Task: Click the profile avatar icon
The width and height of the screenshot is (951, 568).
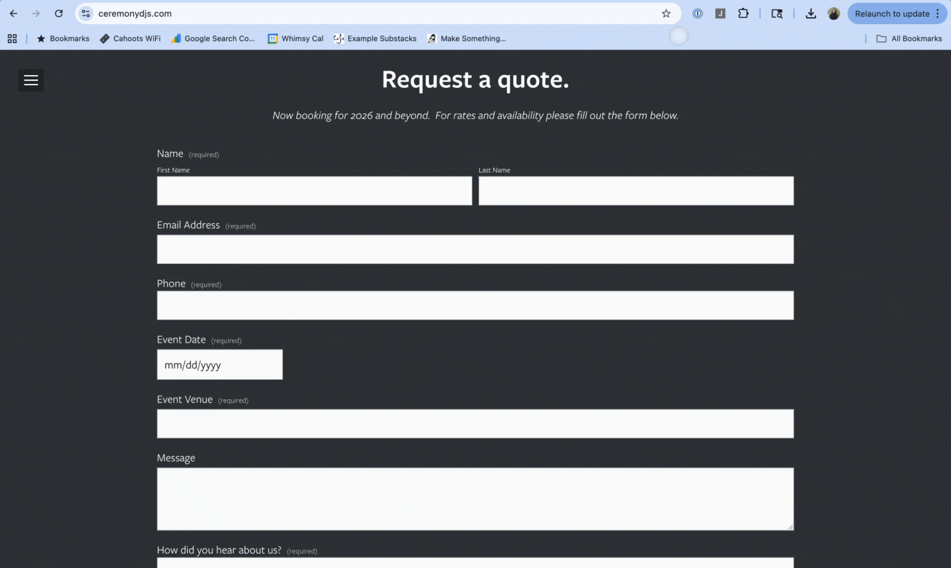Action: 834,14
